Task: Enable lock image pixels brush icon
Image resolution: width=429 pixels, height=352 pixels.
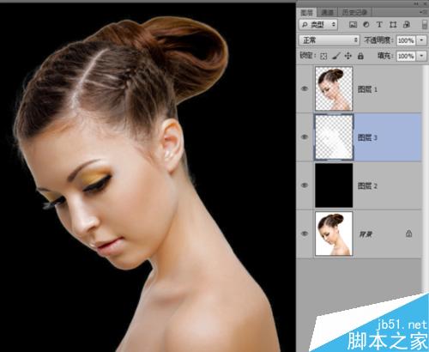Action: point(336,56)
